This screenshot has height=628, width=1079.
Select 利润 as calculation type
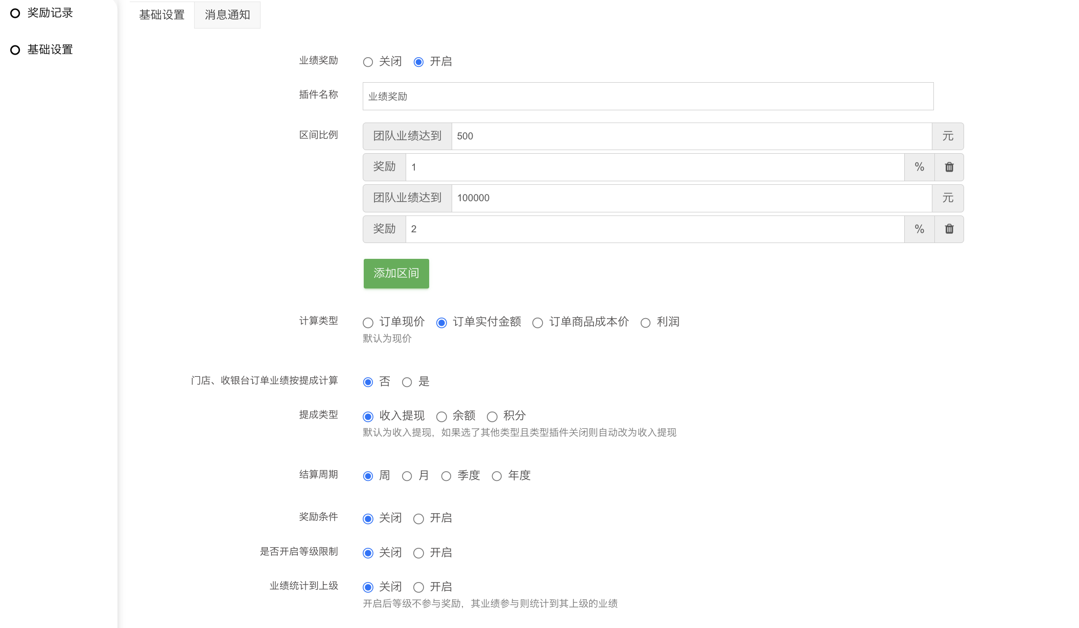645,323
